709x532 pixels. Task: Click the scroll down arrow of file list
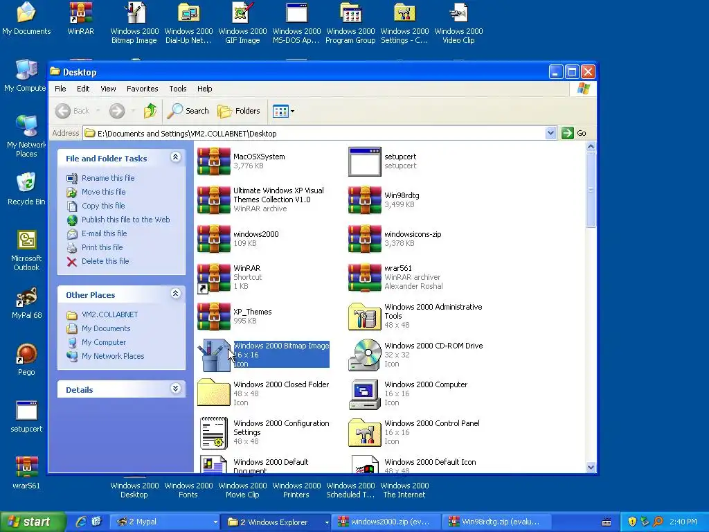click(591, 468)
